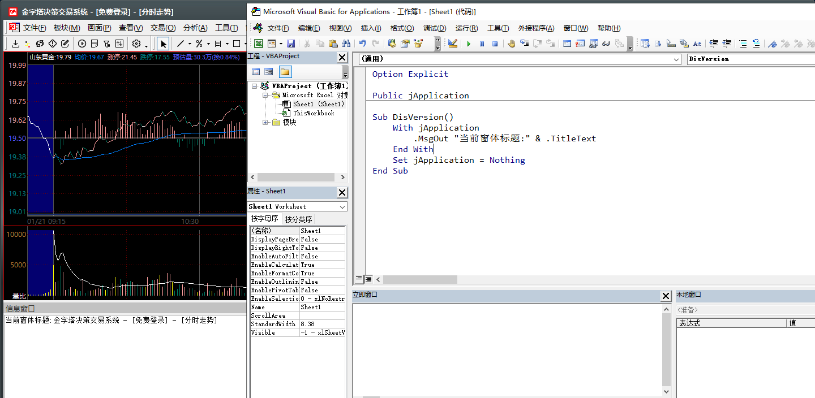This screenshot has height=398, width=815.
Task: Open 插入(I) menu in VBA editor
Action: point(371,28)
